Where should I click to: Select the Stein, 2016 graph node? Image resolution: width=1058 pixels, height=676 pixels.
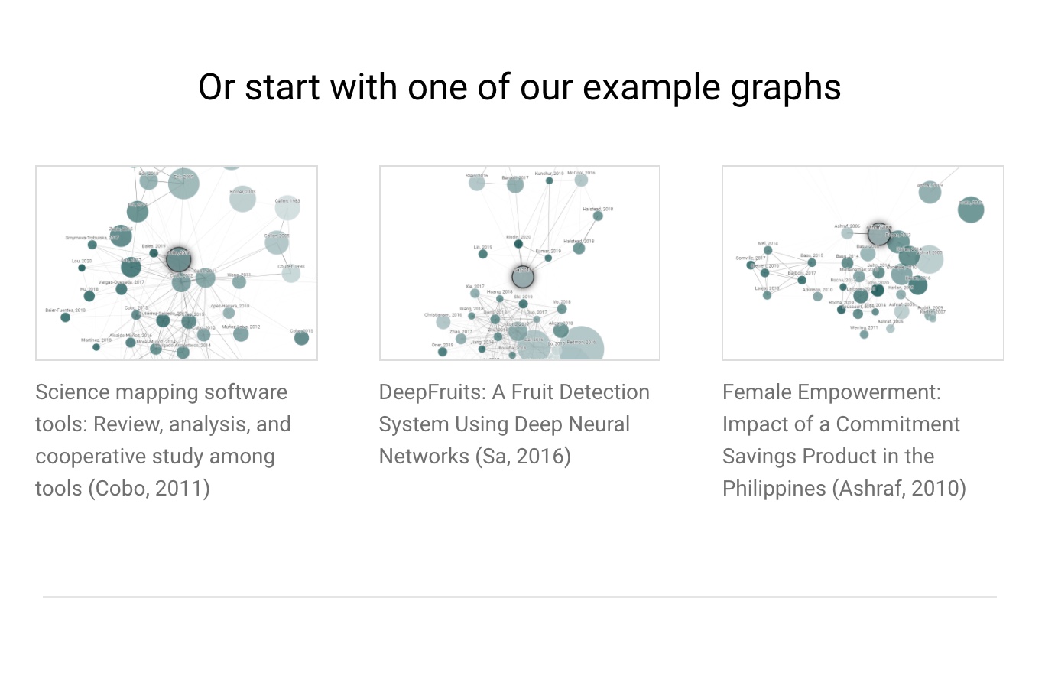click(477, 183)
